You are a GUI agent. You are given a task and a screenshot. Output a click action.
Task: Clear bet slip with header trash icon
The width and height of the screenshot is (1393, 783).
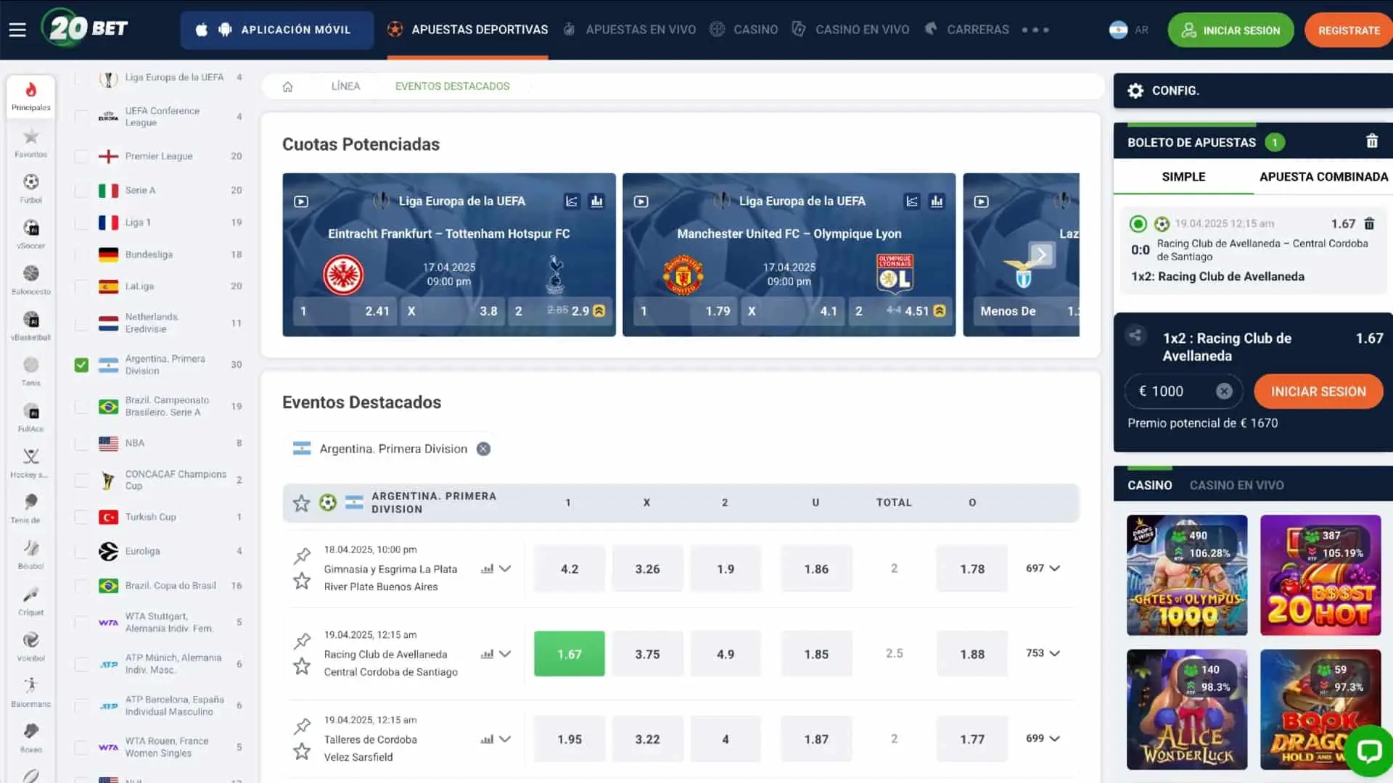[1372, 141]
